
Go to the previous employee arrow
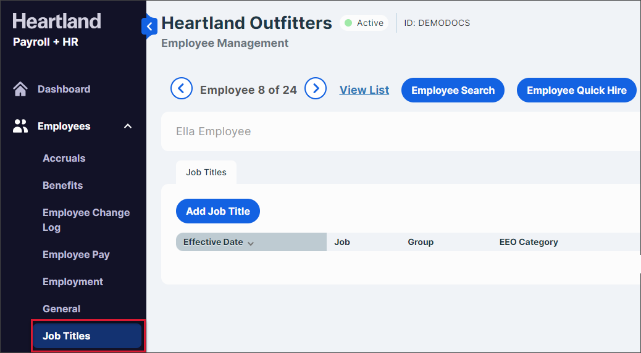[181, 89]
